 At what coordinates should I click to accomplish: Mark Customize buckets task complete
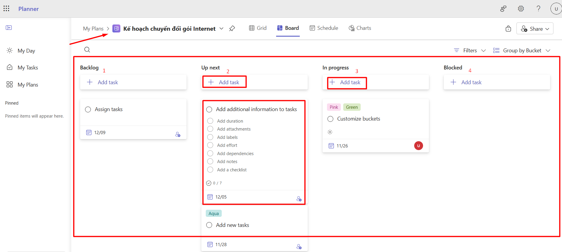pyautogui.click(x=331, y=119)
